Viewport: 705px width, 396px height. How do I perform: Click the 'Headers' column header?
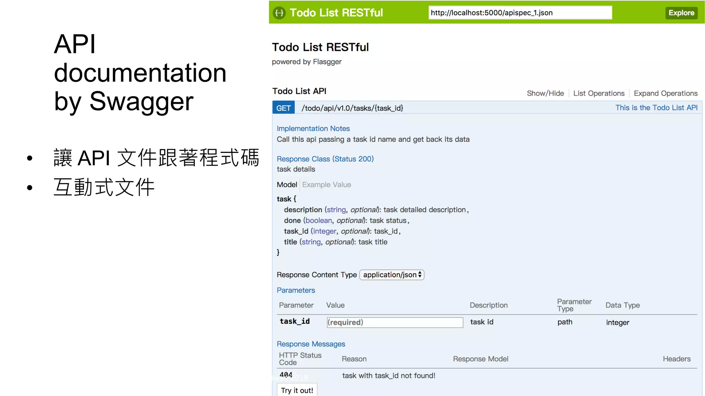[x=676, y=359]
